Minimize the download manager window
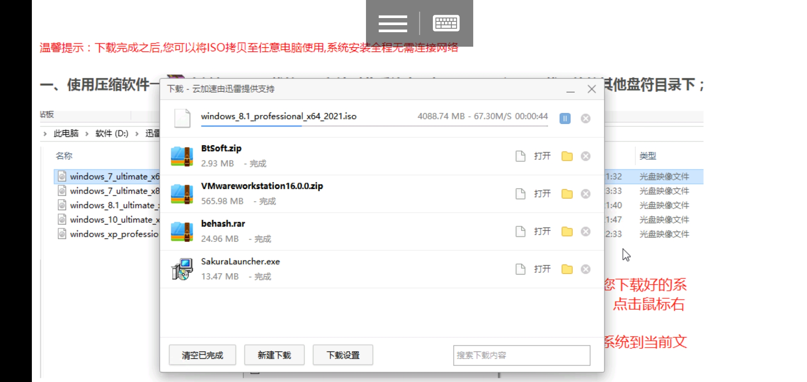The height and width of the screenshot is (382, 807). (x=570, y=89)
